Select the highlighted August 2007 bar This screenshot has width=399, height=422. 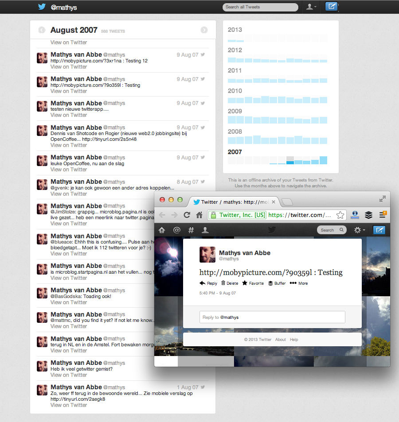click(x=290, y=161)
